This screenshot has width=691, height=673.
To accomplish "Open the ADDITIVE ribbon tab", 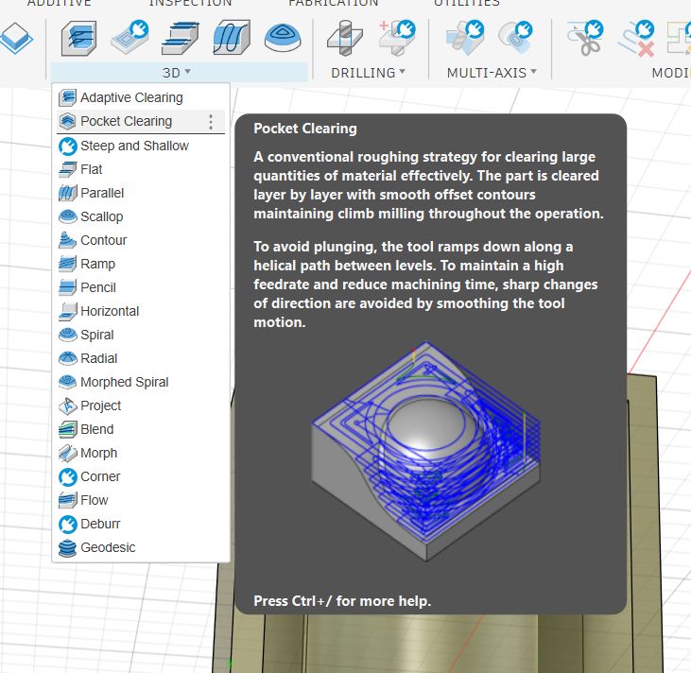I will 59,3.
